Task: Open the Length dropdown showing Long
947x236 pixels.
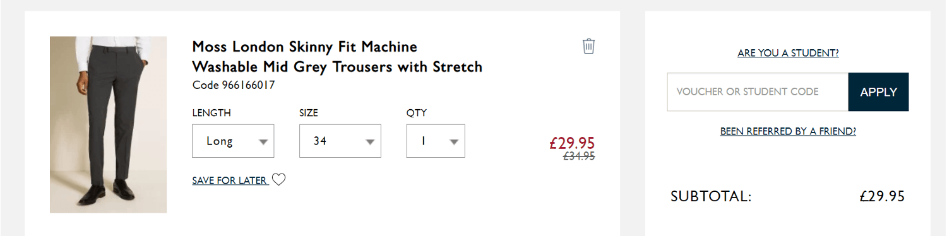Action: [x=233, y=141]
